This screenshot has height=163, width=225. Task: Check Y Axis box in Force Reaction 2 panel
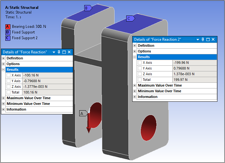click(140, 68)
